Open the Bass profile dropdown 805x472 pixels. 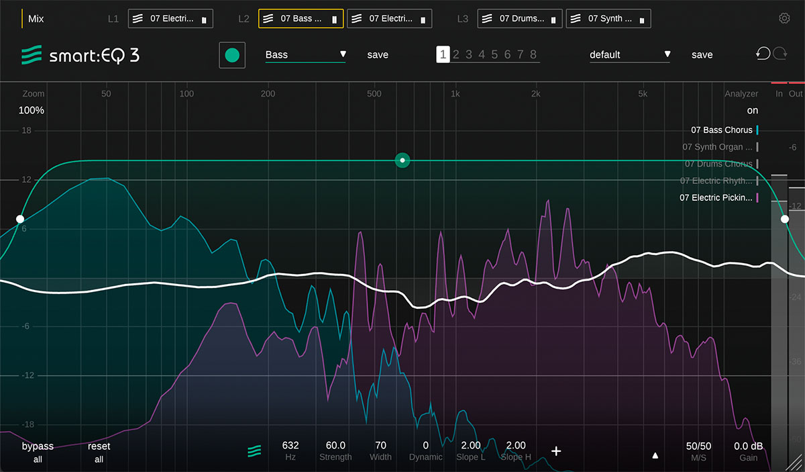[305, 55]
